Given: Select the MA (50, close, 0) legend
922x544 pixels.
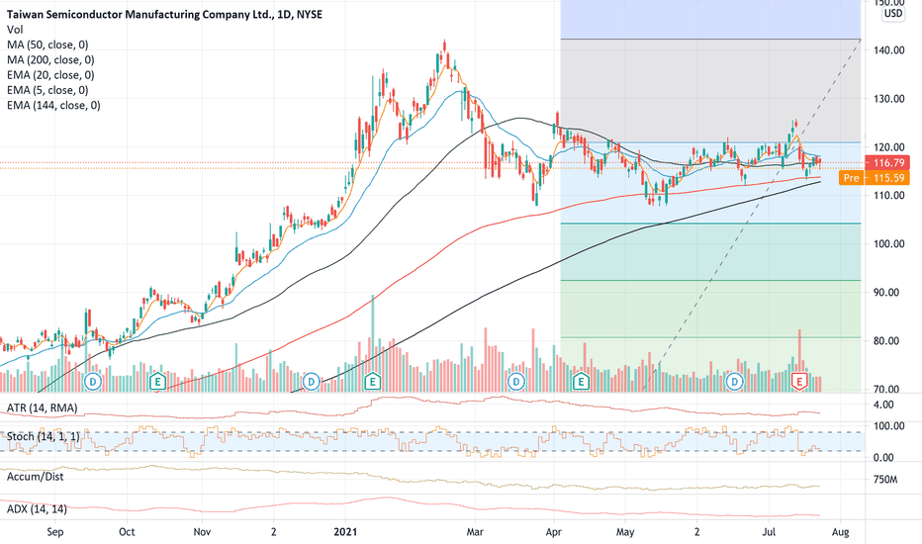Looking at the screenshot, I should [x=47, y=45].
